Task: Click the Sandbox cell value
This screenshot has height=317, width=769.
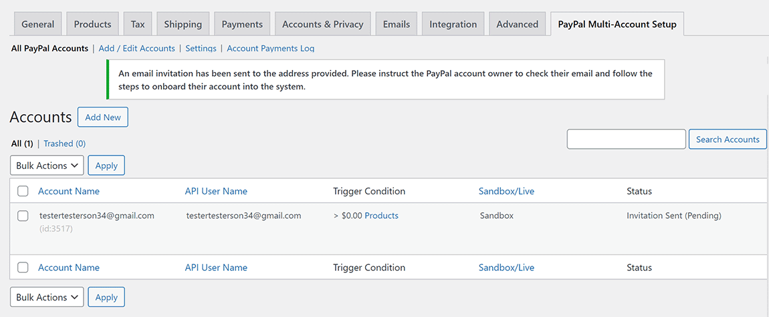Action: [x=497, y=216]
